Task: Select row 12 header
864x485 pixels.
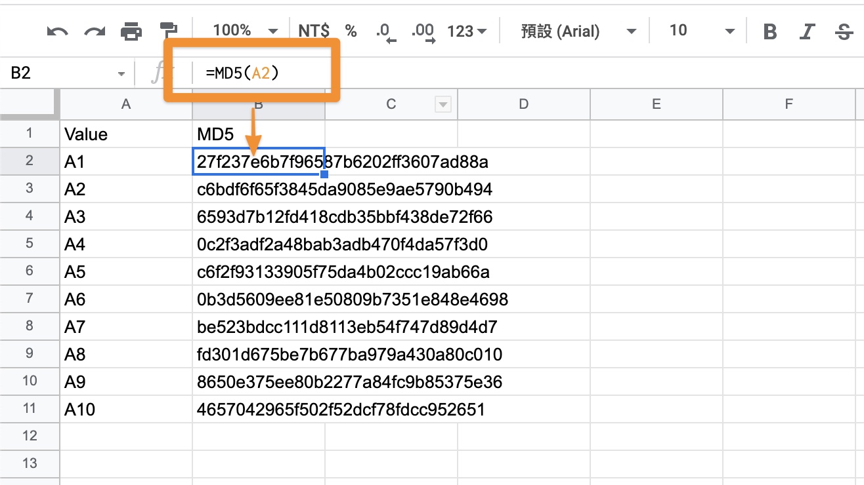Action: click(30, 436)
